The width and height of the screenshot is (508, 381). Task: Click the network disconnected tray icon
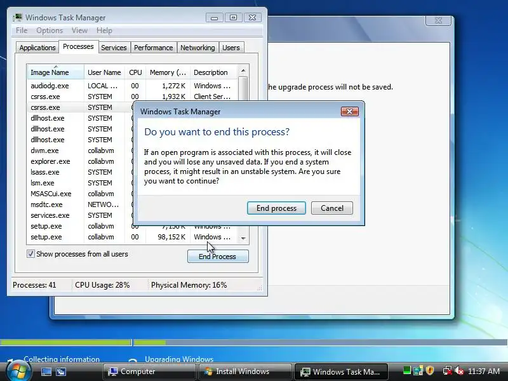tap(448, 371)
